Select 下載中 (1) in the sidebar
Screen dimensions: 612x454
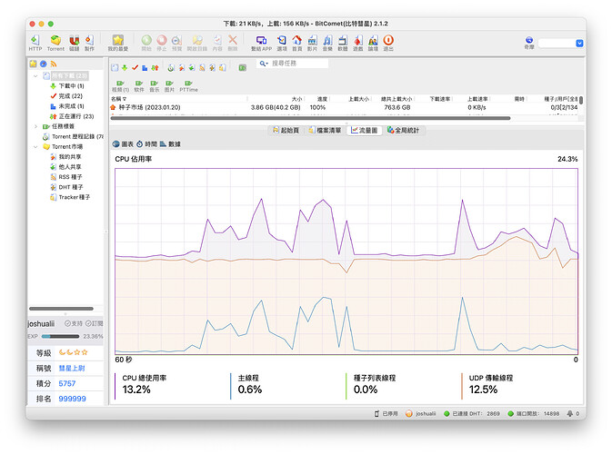tap(66, 85)
